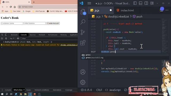
Task: Go back in the Chrome browser
Action: click(x=3, y=7)
